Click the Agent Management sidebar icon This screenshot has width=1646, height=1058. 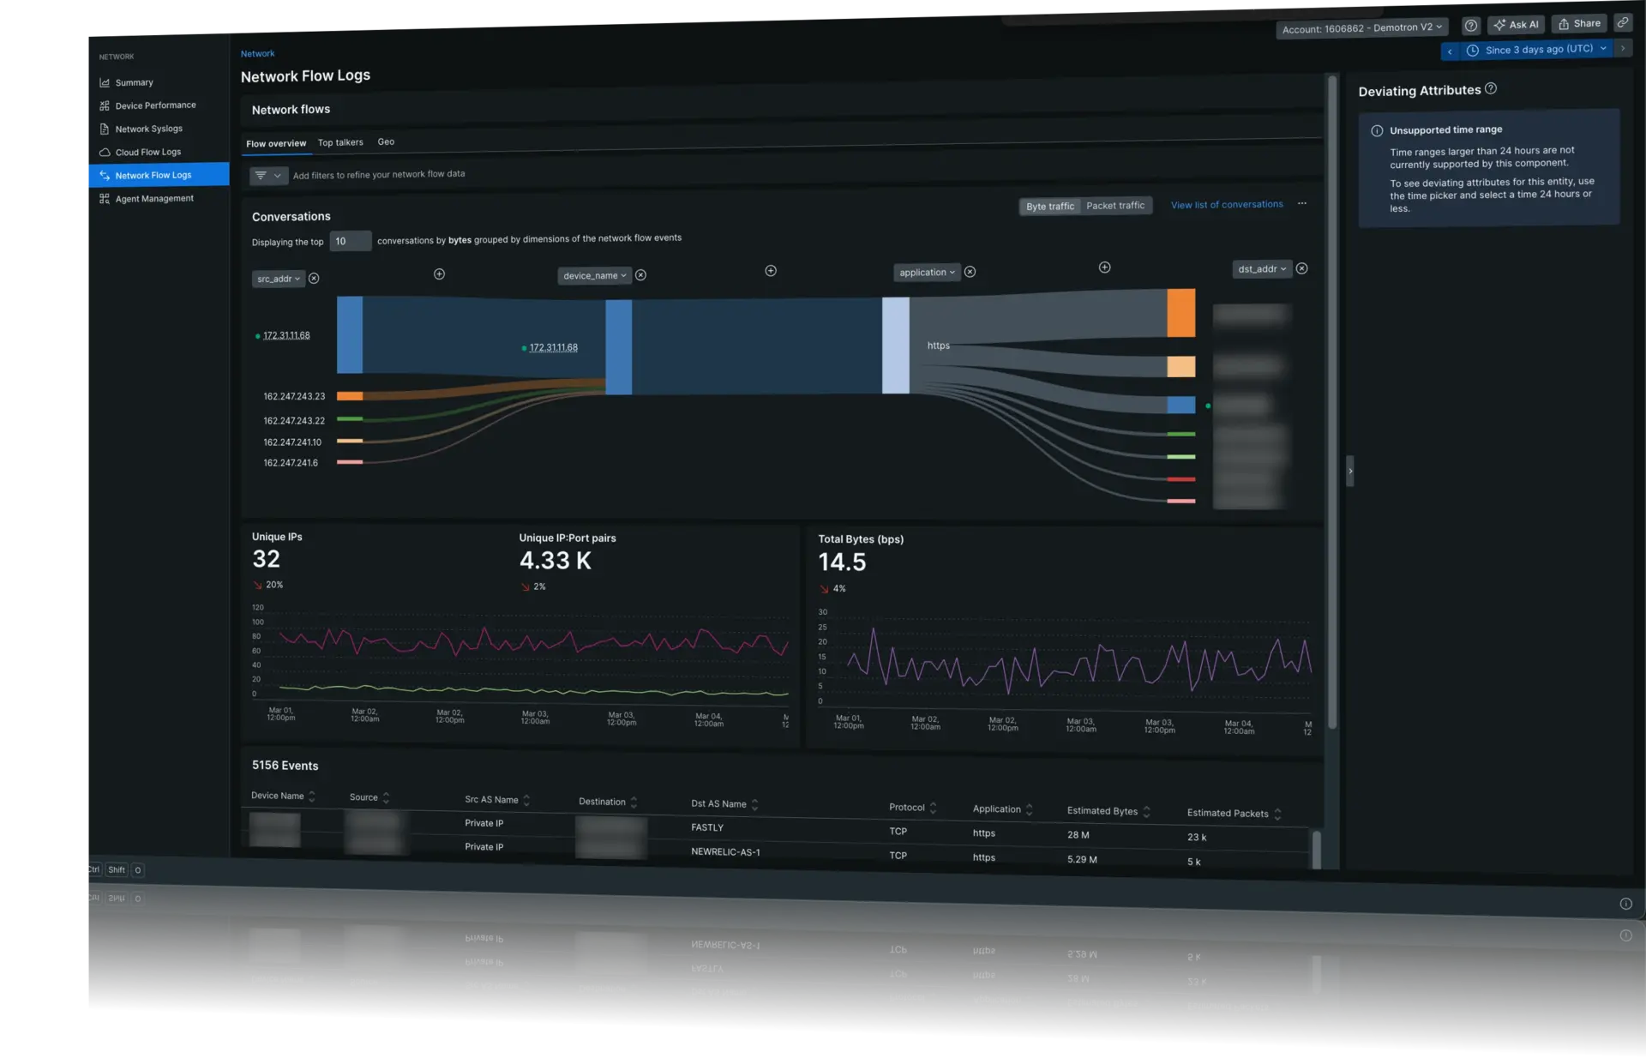coord(103,198)
